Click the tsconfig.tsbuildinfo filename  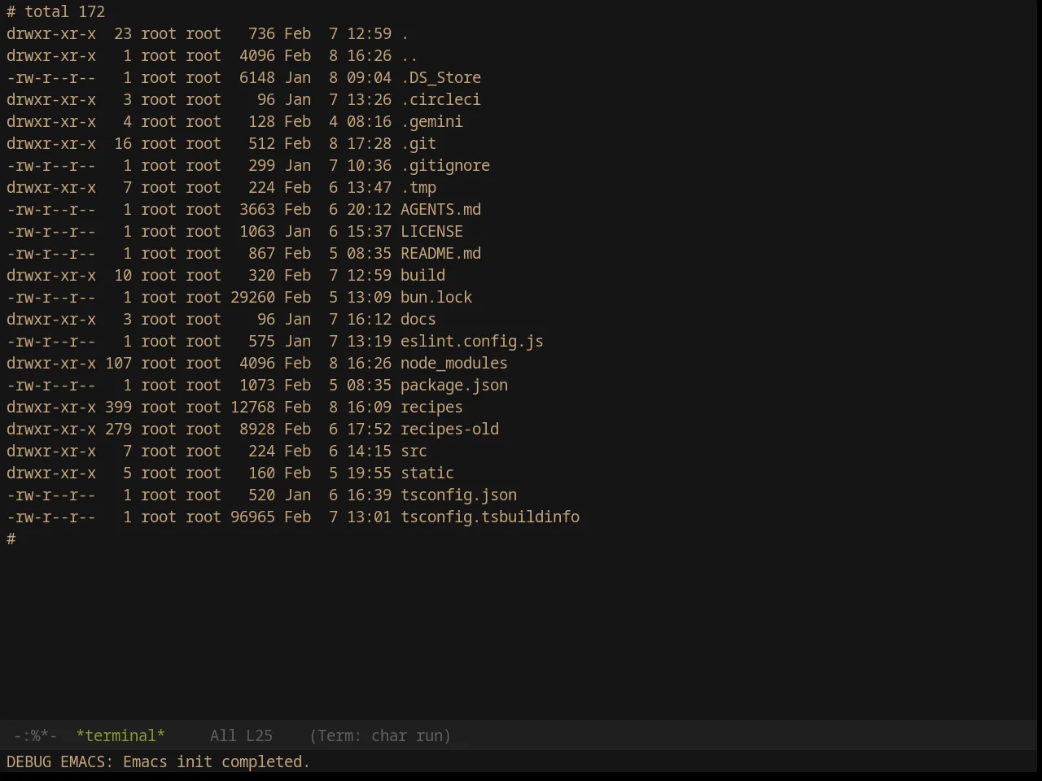click(x=490, y=517)
